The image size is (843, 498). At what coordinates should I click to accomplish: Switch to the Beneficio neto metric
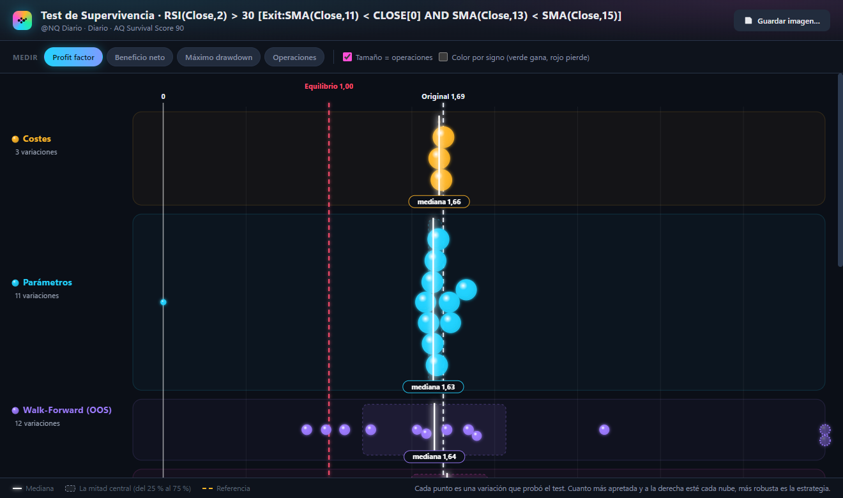(140, 57)
